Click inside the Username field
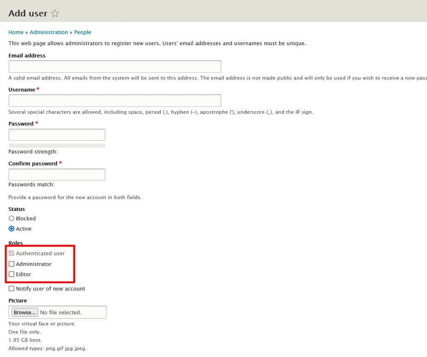 coord(115,100)
